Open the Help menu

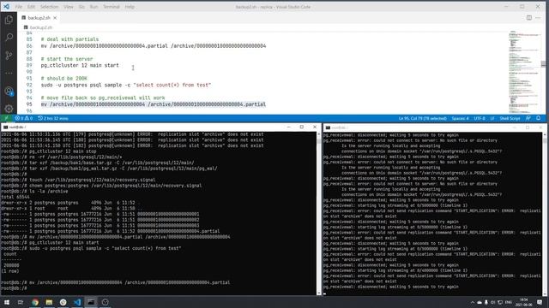130,7
